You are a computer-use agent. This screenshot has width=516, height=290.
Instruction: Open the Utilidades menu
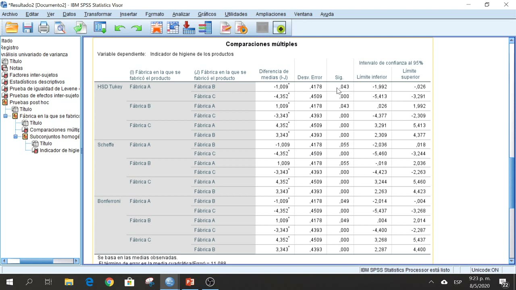[236, 14]
